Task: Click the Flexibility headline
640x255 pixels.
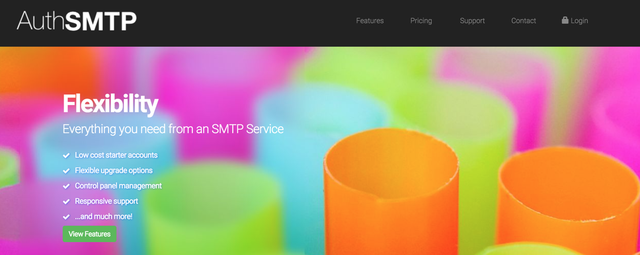Action: (110, 104)
